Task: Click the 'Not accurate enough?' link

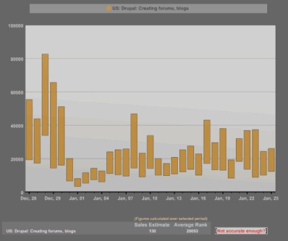Action: click(241, 231)
